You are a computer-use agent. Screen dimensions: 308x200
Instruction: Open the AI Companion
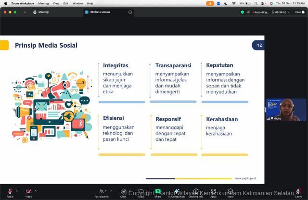[177, 192]
